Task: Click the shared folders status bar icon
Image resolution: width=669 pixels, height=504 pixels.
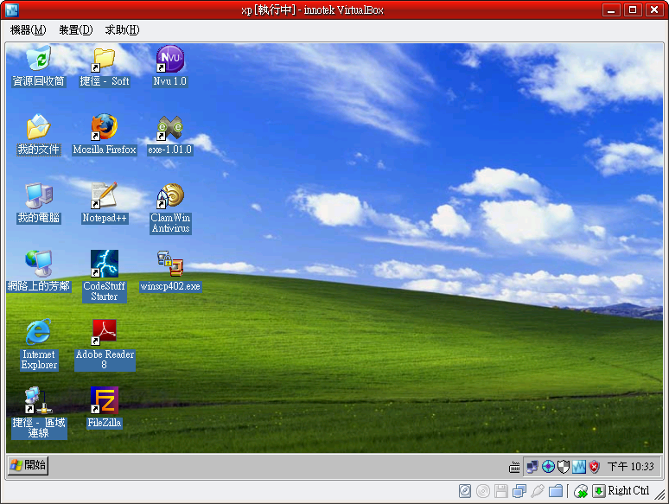Action: [556, 491]
